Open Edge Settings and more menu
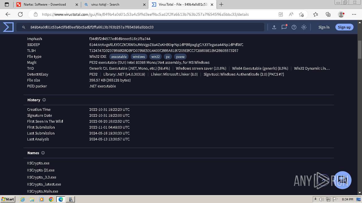Screen dimensions: 362x203 354,14
